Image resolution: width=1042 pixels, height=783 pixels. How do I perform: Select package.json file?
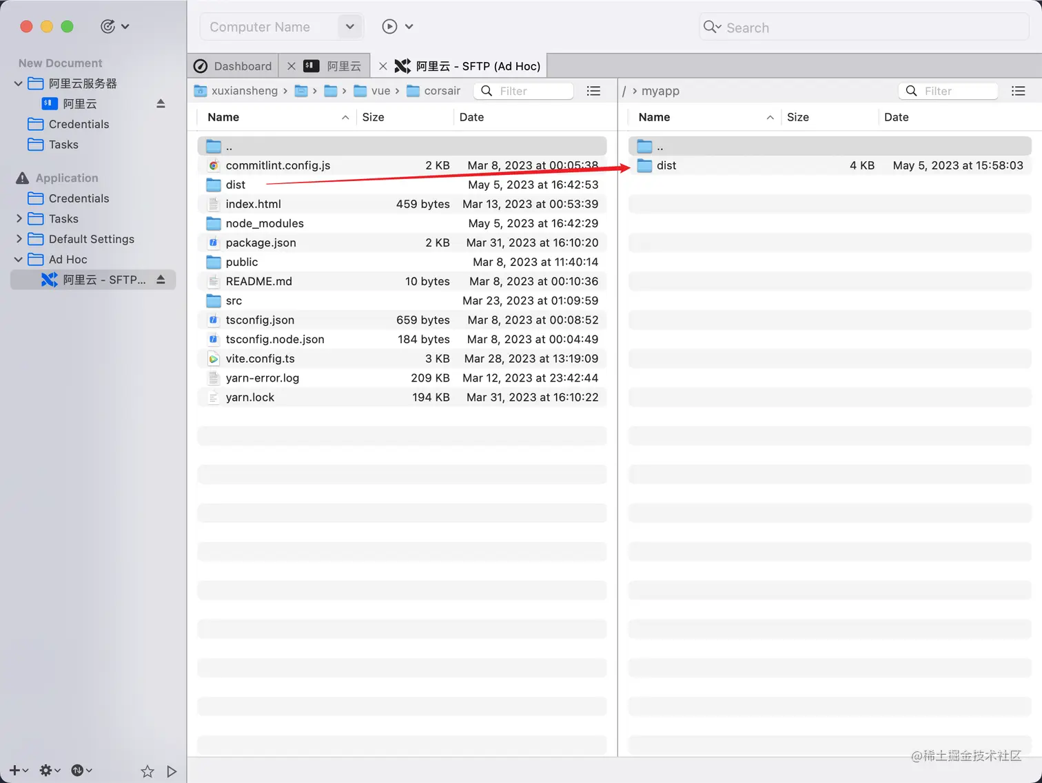point(402,242)
